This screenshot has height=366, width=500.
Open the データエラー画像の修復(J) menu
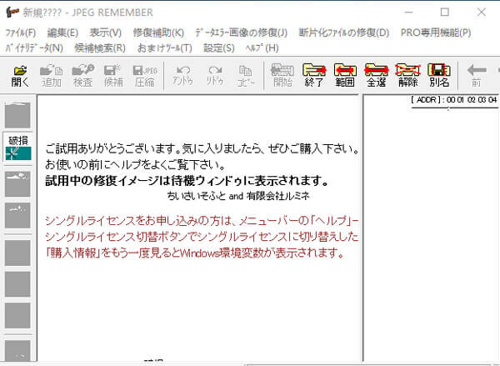[241, 33]
